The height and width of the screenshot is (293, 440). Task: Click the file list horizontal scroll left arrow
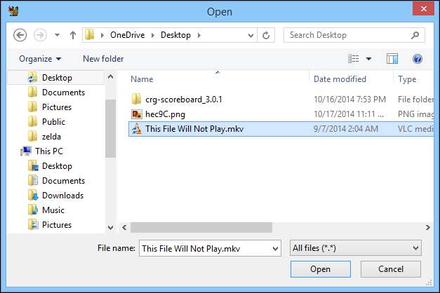[124, 227]
